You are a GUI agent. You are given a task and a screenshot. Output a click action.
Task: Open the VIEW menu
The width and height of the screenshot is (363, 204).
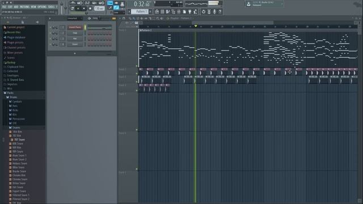[x=33, y=7]
